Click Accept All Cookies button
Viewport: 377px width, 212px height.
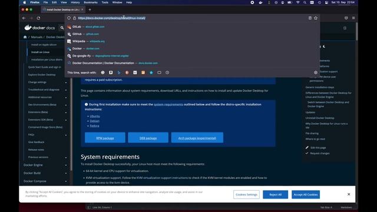click(306, 194)
